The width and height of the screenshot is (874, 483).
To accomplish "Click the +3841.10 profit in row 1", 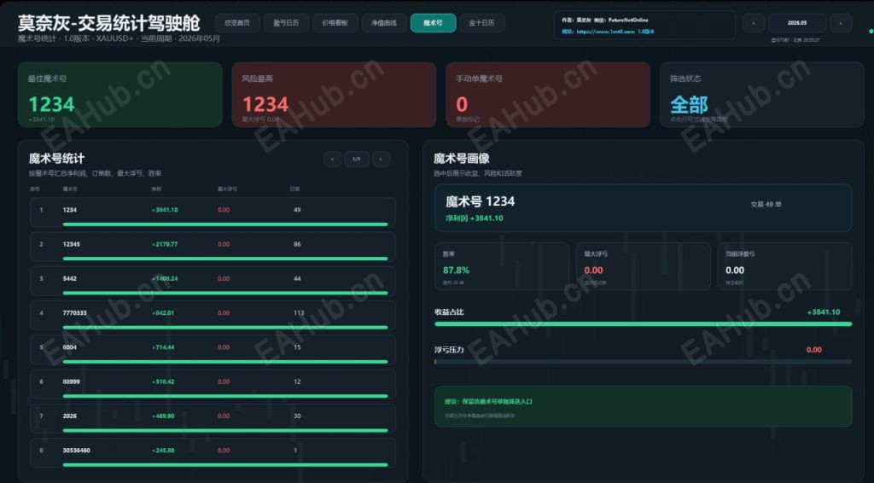I will pos(165,210).
